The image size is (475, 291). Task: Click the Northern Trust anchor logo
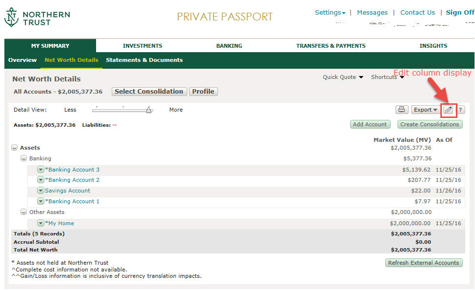click(x=11, y=17)
